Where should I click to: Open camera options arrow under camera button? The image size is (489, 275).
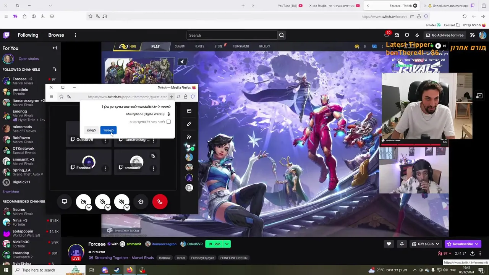89,207
